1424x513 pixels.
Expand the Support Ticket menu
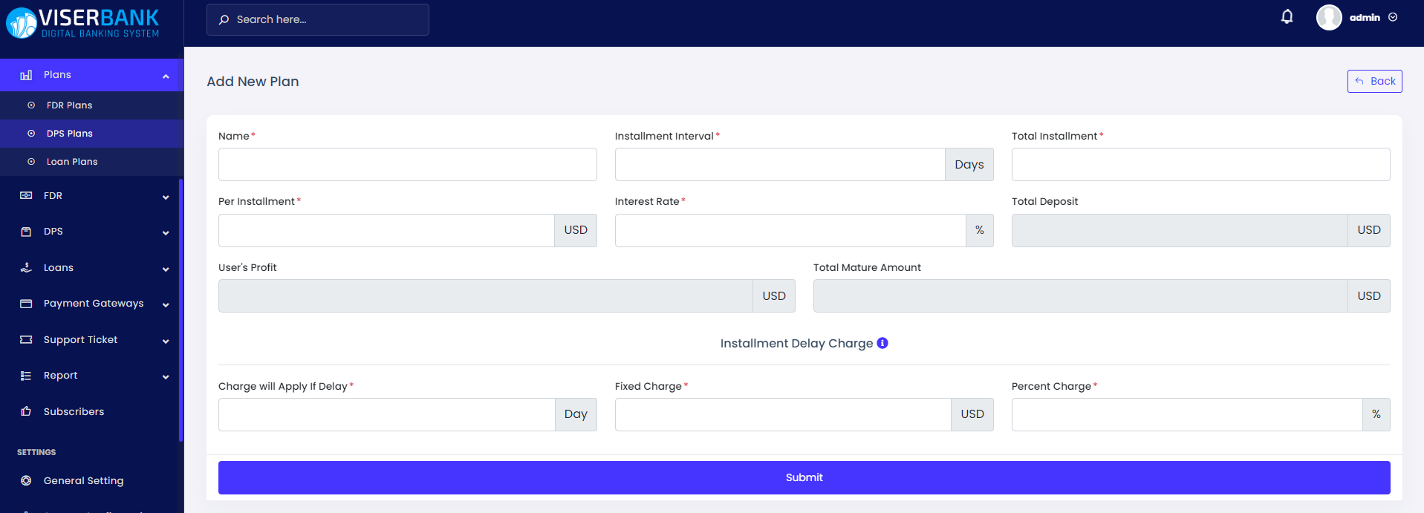[x=166, y=341]
